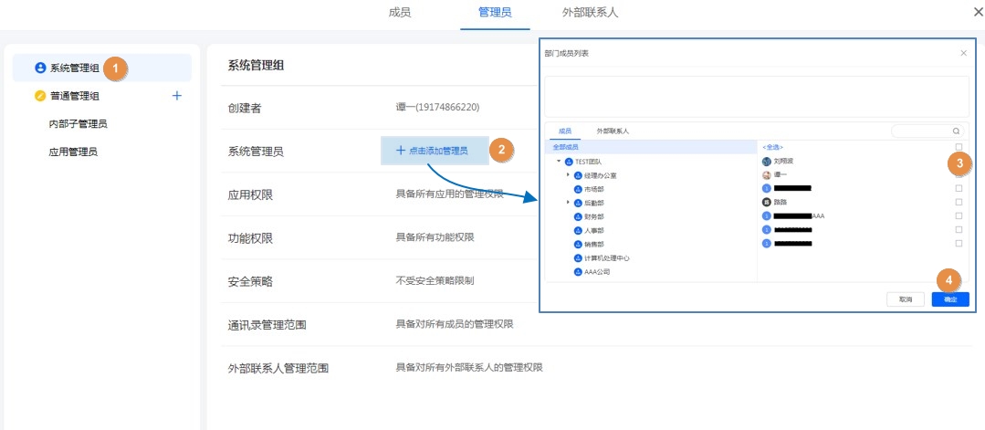Click the 财务部 department icon
The height and width of the screenshot is (430, 985).
coord(578,217)
